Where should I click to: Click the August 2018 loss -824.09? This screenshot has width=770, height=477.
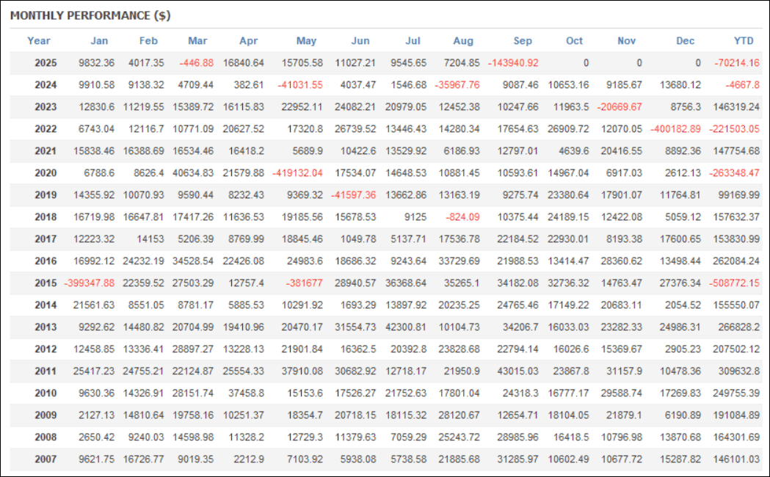[x=462, y=218]
